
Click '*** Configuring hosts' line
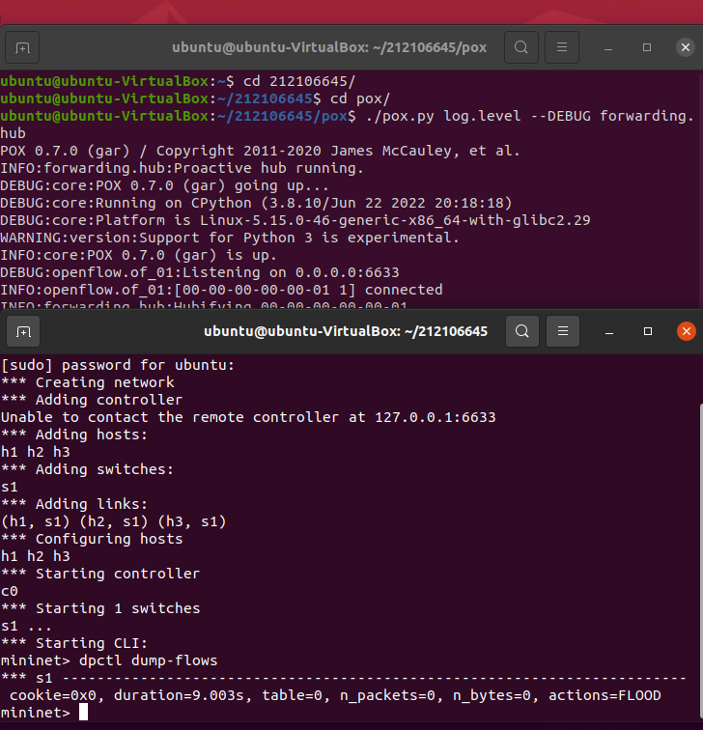92,539
